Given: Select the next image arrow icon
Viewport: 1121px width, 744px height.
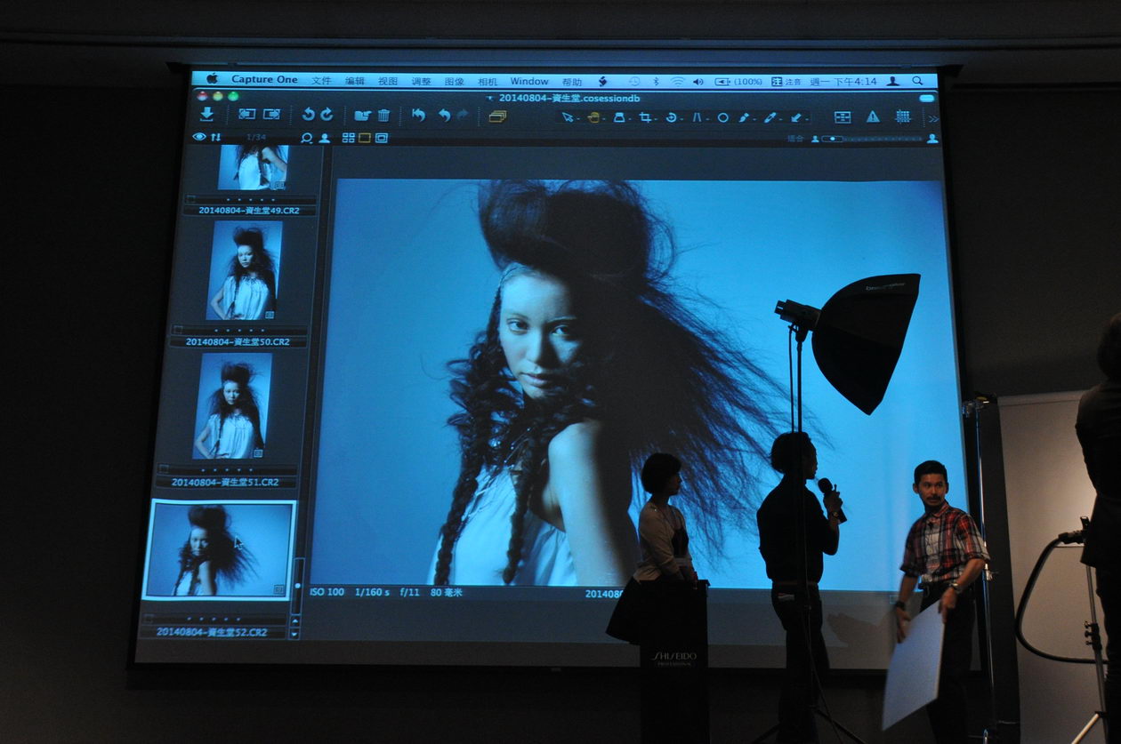Looking at the screenshot, I should 272,115.
